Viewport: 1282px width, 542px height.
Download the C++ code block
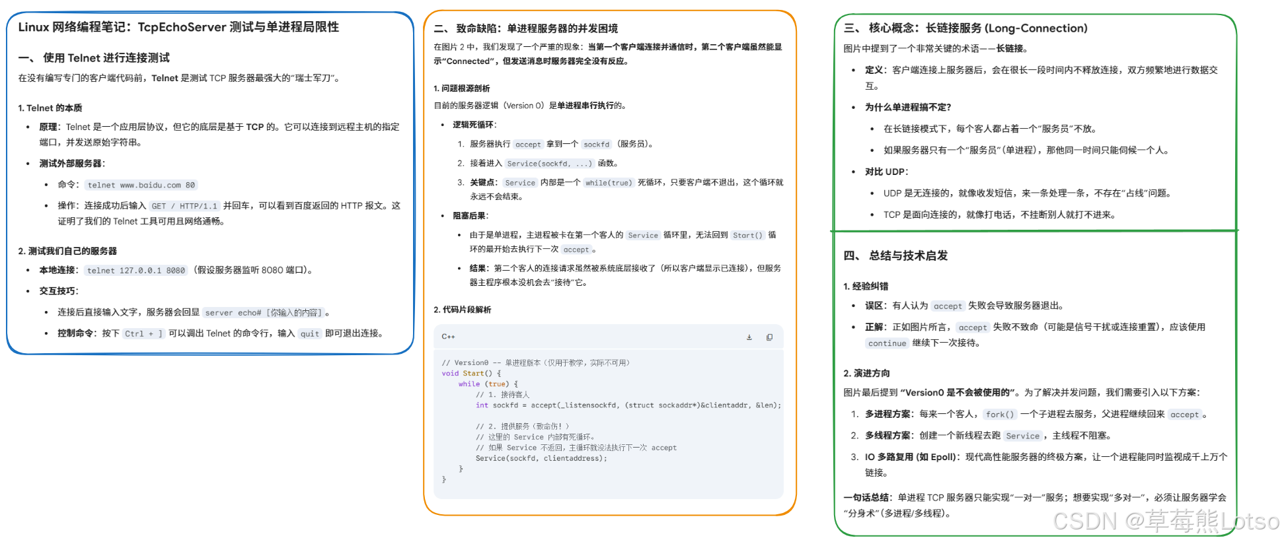click(749, 337)
